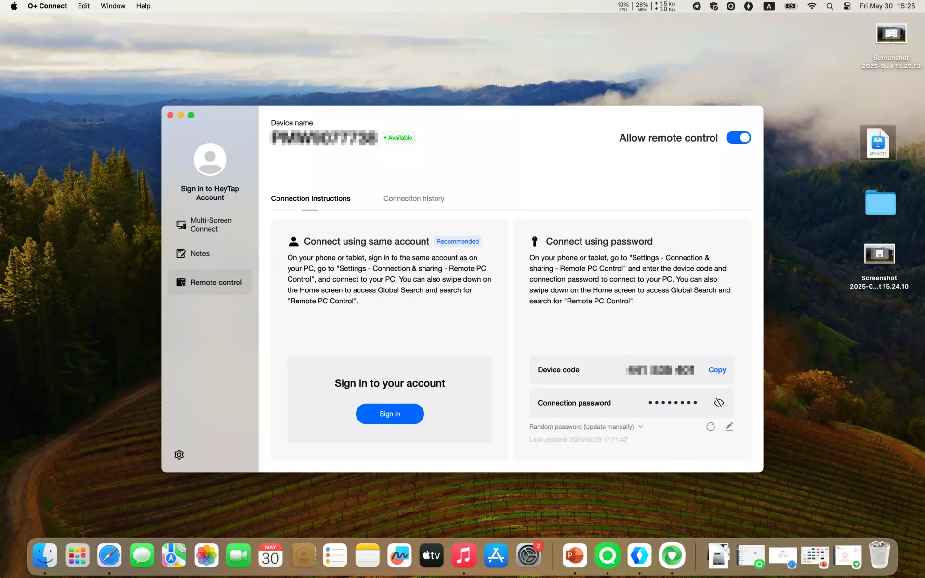Viewport: 925px width, 578px height.
Task: Open the Keynote file on desktop
Action: 878,143
